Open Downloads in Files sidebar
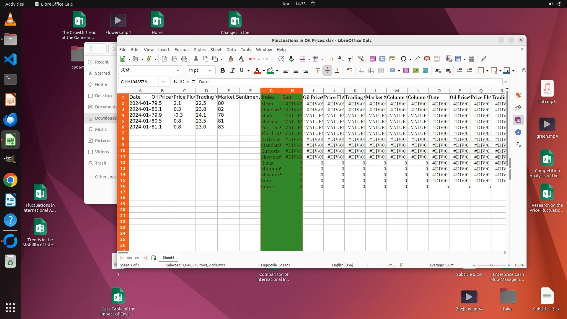This screenshot has width=567, height=319. (x=105, y=118)
